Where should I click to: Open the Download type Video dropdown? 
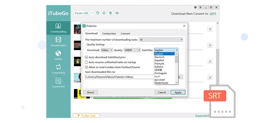coord(107,50)
